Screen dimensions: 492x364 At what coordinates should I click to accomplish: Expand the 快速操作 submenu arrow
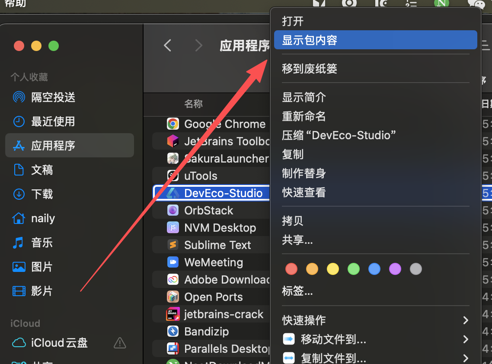coord(466,320)
